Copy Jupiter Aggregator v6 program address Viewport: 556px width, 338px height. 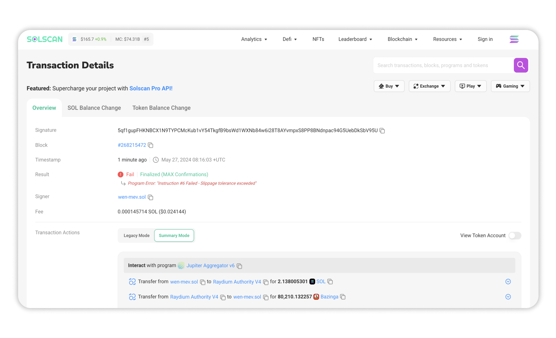tap(239, 266)
